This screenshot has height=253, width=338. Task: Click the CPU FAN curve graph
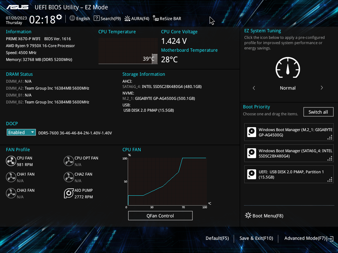tap(167, 182)
